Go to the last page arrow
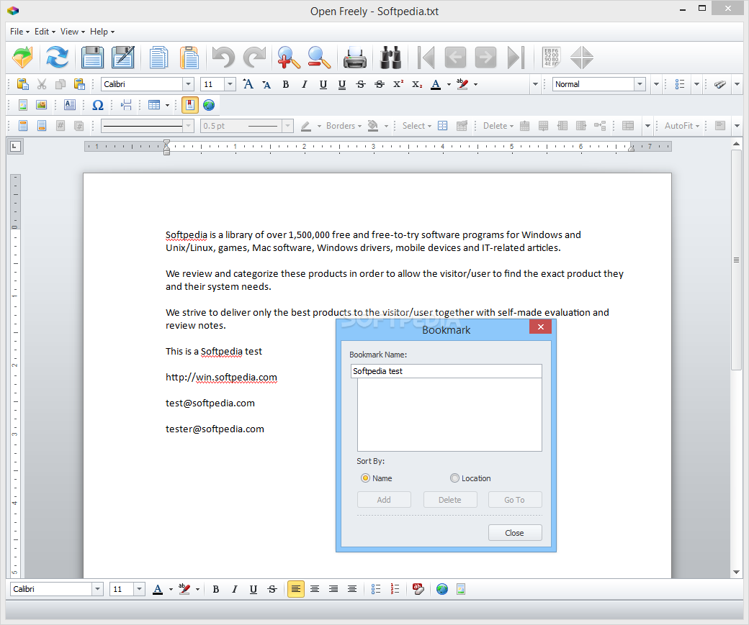749x625 pixels. tap(516, 58)
